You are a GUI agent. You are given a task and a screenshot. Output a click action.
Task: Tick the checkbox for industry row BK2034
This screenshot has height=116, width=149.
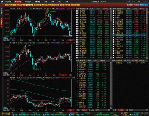(x=113, y=58)
